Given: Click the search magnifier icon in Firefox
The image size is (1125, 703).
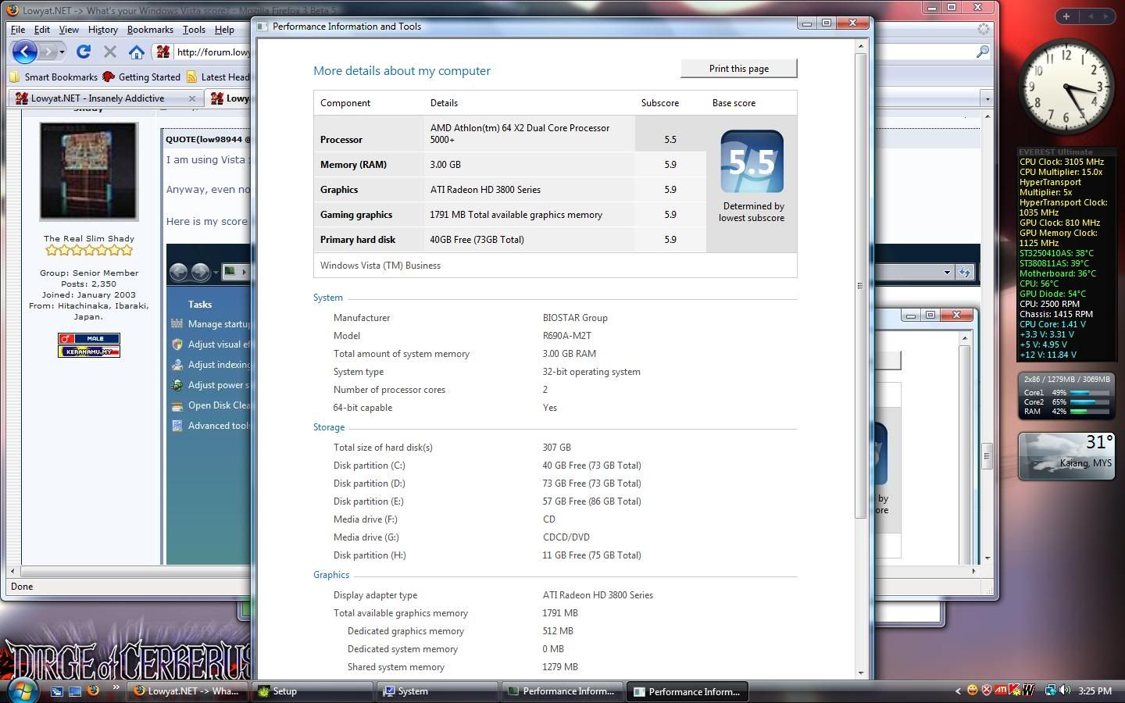Looking at the screenshot, I should [x=982, y=52].
